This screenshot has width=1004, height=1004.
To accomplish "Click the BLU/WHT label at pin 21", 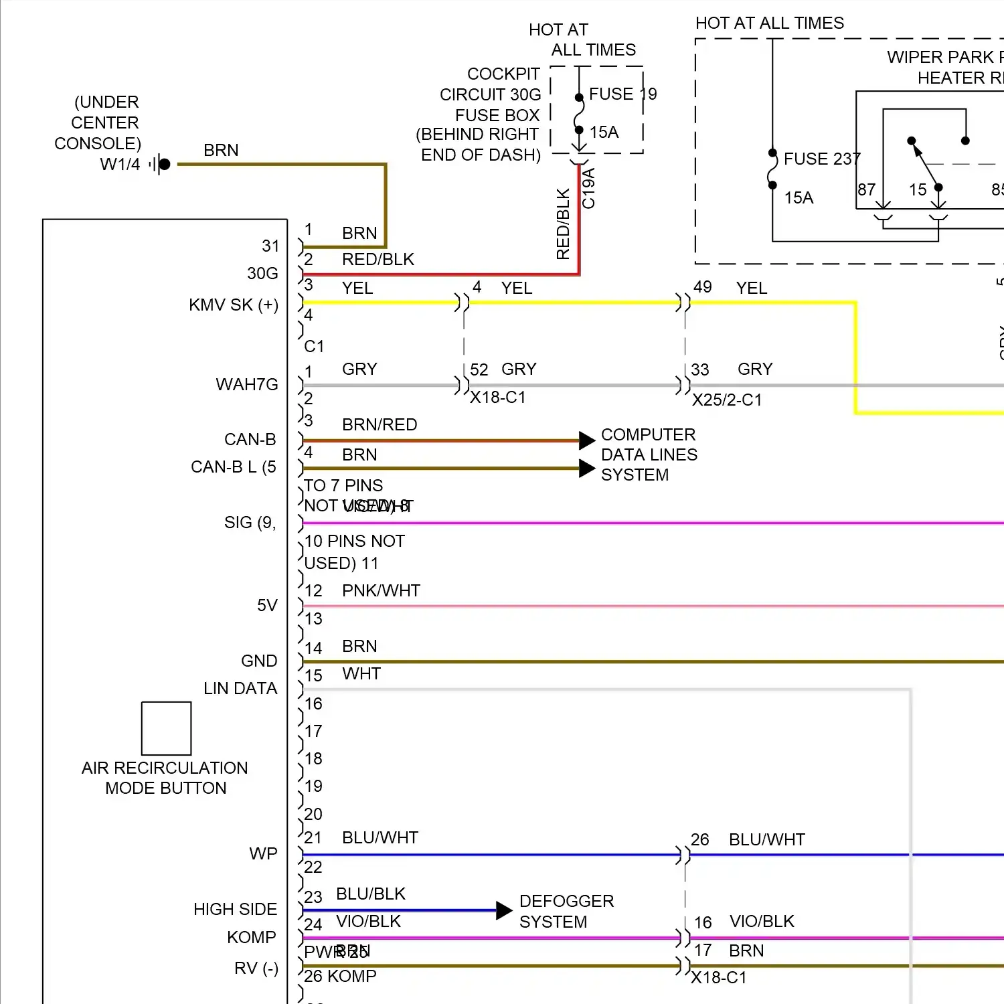I will coord(380,837).
